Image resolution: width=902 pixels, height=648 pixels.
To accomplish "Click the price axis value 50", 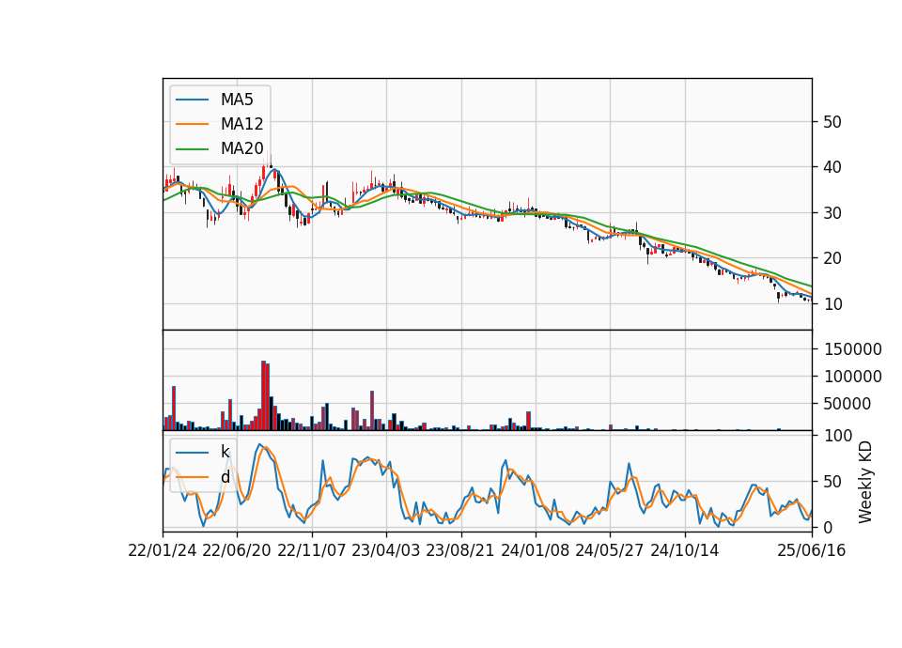I will [832, 122].
